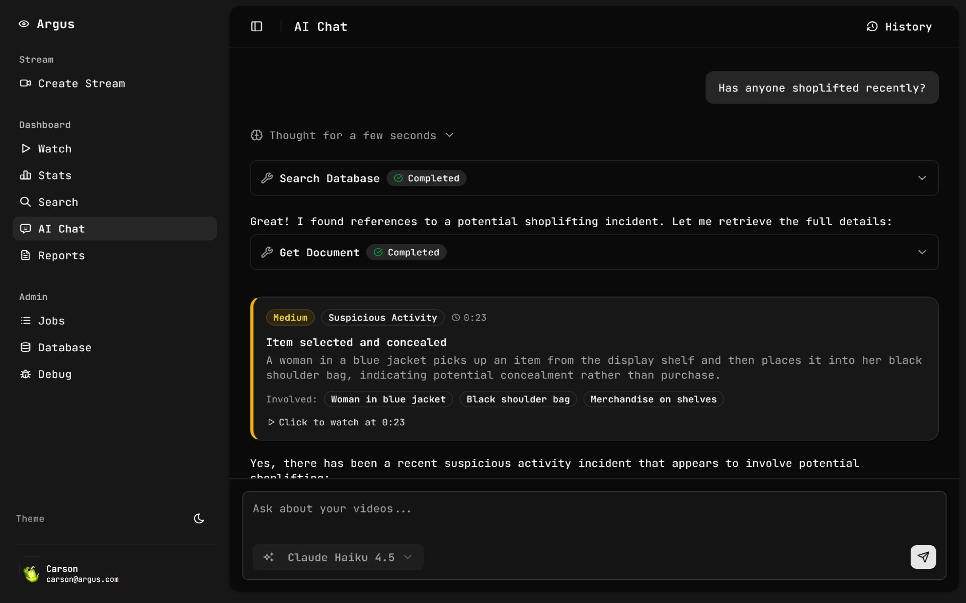
Task: Open the Claude Haiku 4.5 model dropdown
Action: point(338,557)
